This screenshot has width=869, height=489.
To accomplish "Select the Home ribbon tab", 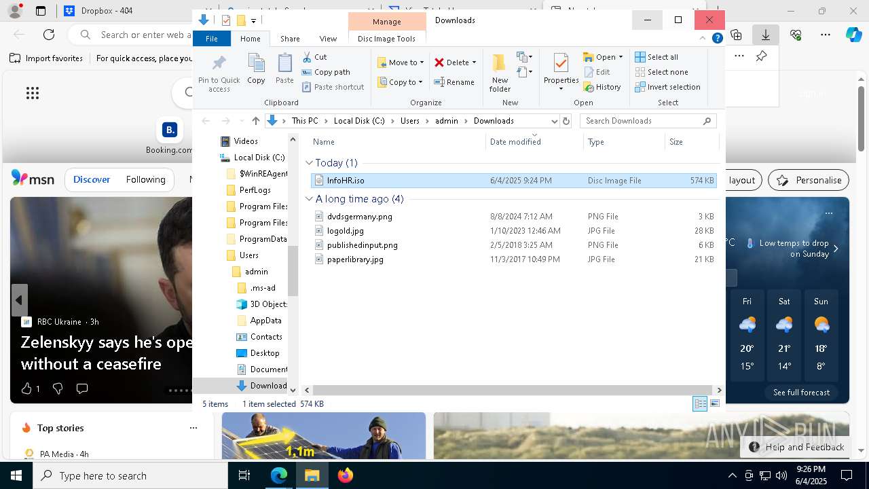I will click(x=250, y=39).
